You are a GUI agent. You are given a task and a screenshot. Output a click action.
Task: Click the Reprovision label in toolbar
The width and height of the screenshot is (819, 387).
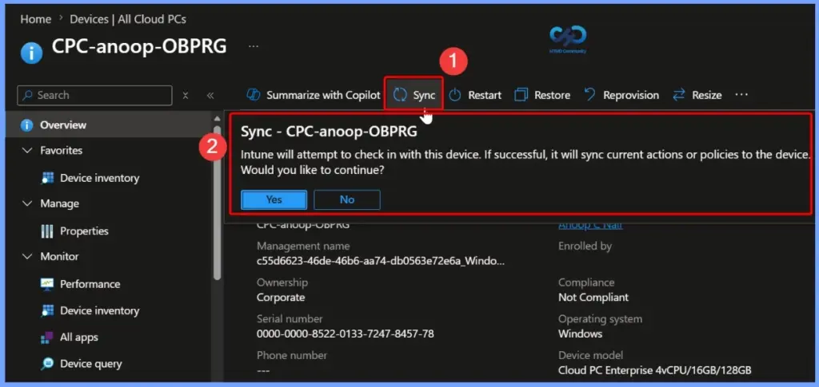pos(631,95)
